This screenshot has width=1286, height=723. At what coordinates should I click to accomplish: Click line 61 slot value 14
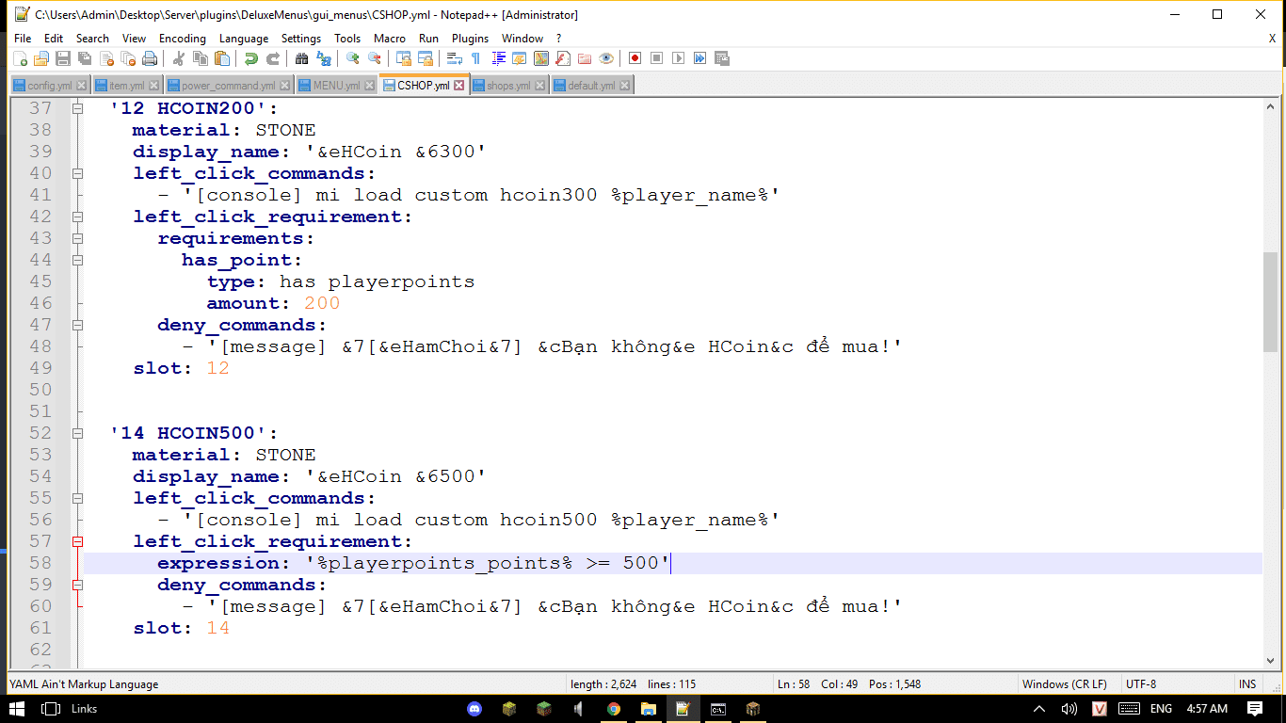pos(217,628)
